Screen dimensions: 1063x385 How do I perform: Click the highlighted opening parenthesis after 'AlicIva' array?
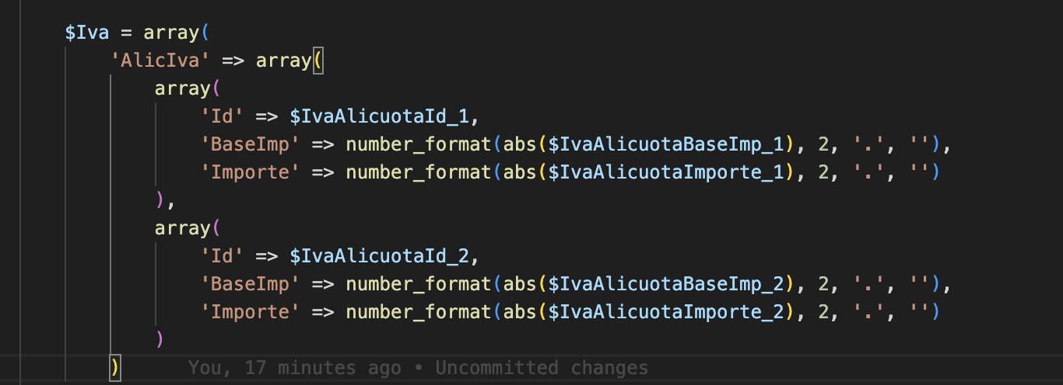click(x=317, y=61)
